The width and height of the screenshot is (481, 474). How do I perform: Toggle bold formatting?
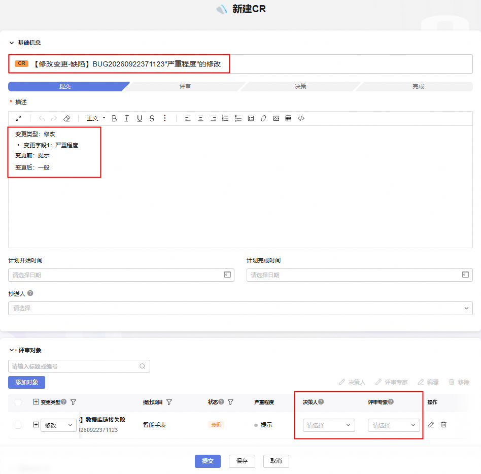115,118
